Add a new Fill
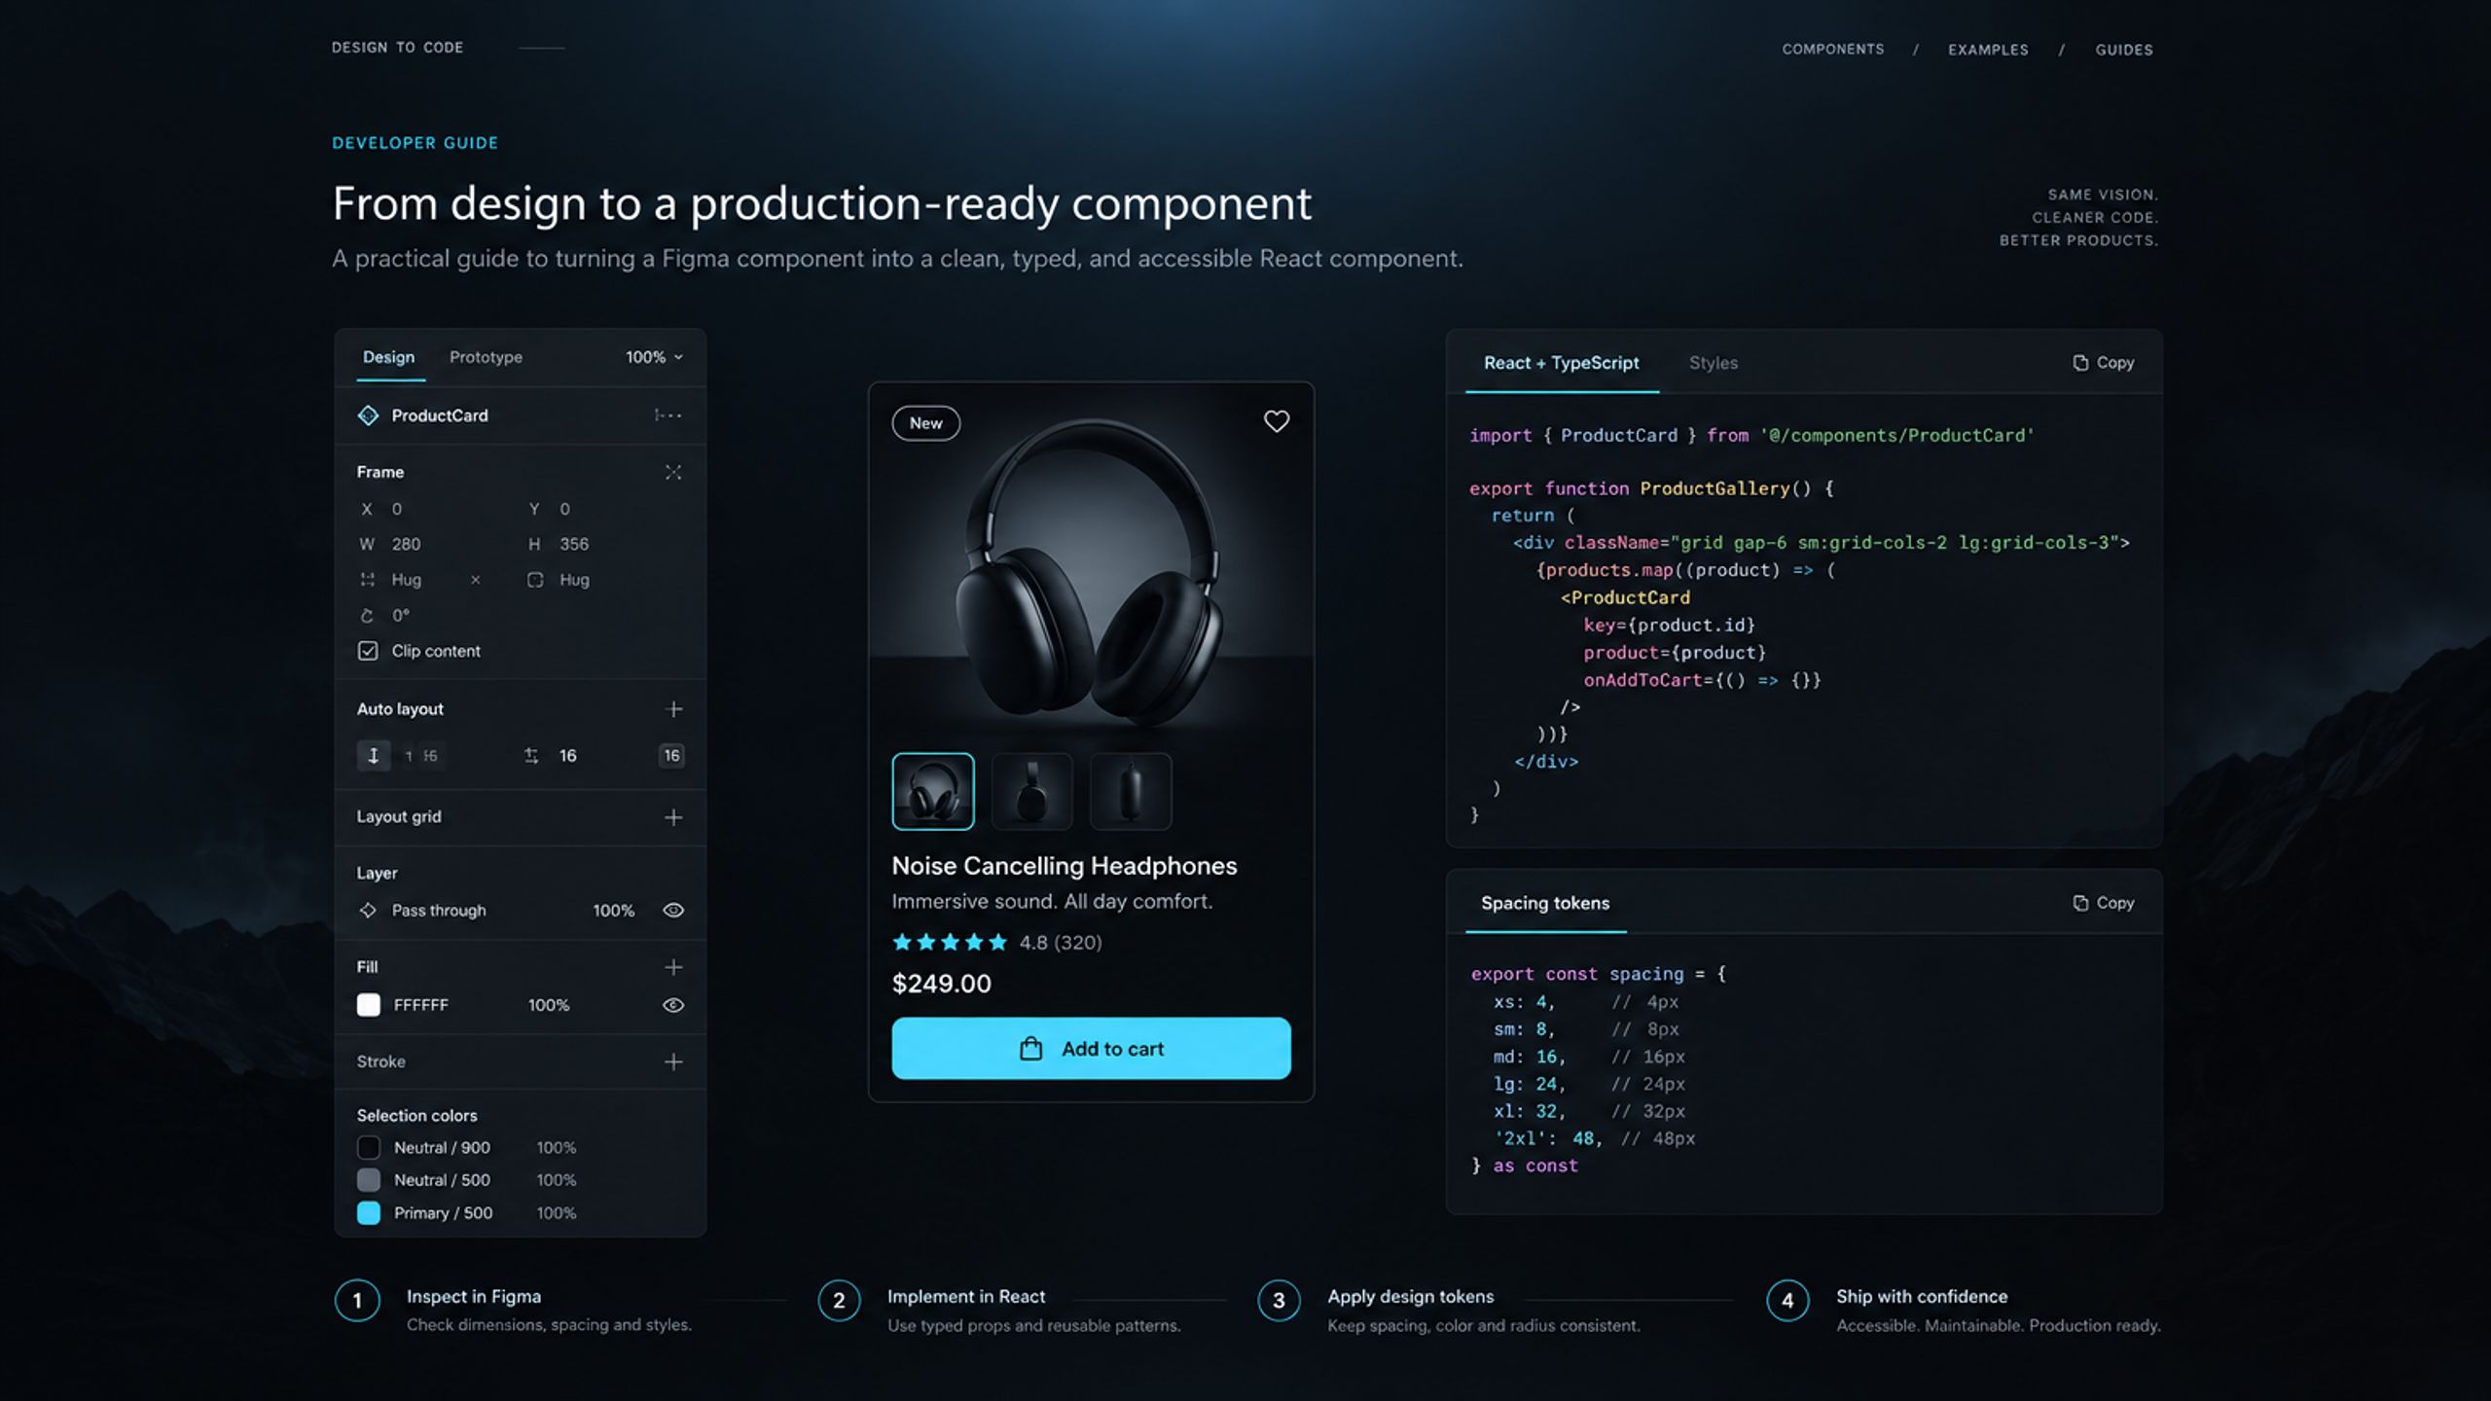This screenshot has width=2491, height=1401. (x=673, y=967)
